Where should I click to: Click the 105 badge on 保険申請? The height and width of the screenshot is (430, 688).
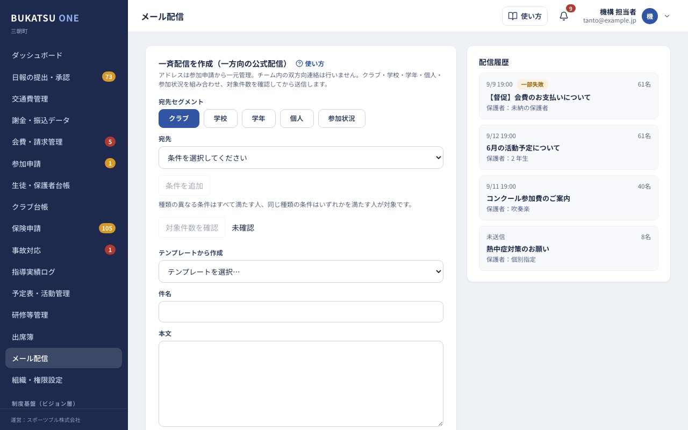[x=107, y=228]
